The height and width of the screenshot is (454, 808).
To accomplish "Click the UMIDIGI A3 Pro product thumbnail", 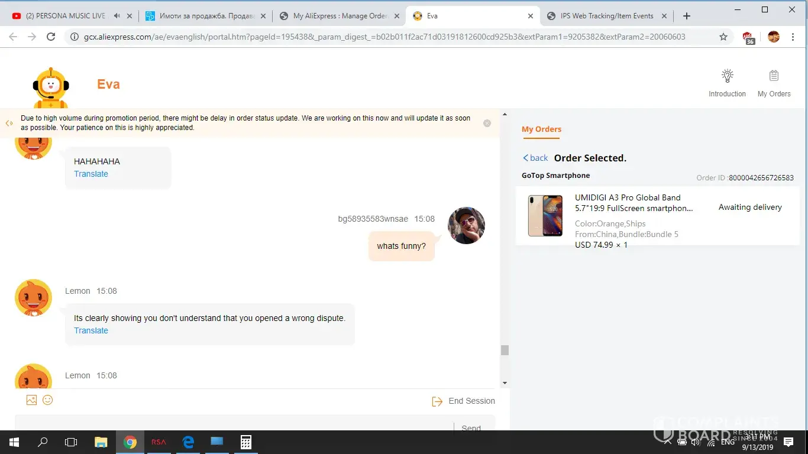I will [x=545, y=216].
